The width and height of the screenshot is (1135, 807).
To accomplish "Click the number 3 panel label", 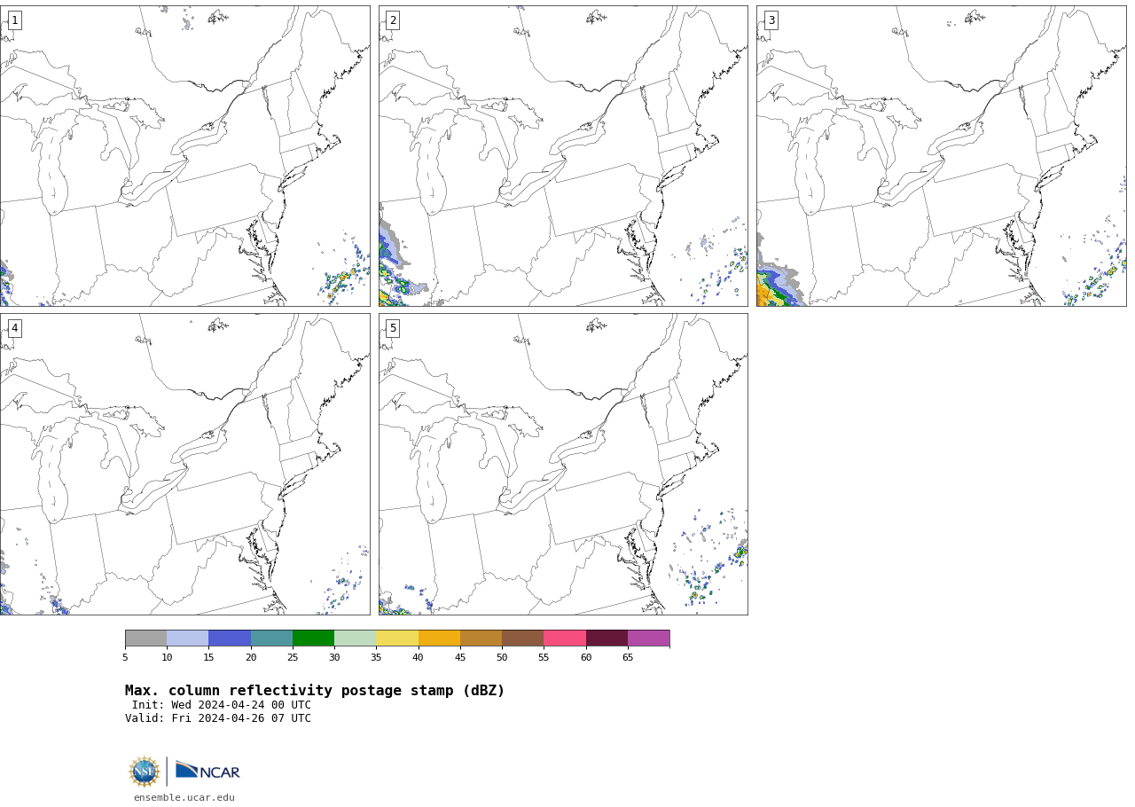I will 771,20.
